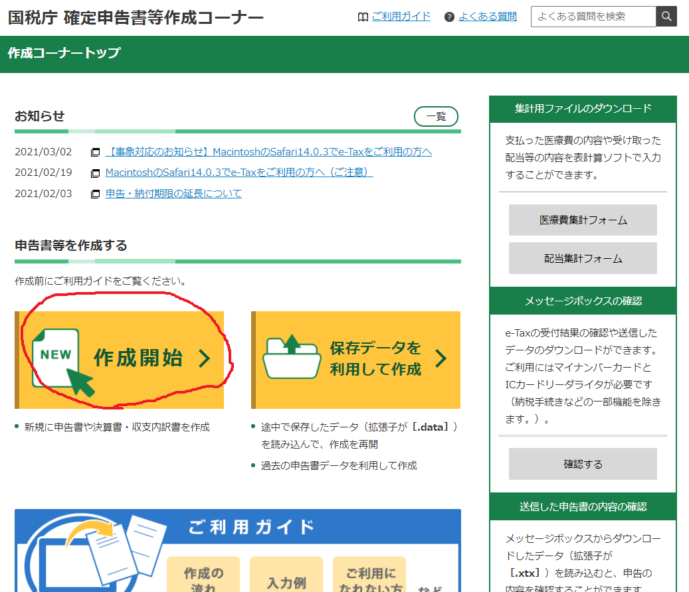The height and width of the screenshot is (592, 689).
Task: Click the text 過去の申告書データを利用して作成
Action: pyautogui.click(x=339, y=466)
